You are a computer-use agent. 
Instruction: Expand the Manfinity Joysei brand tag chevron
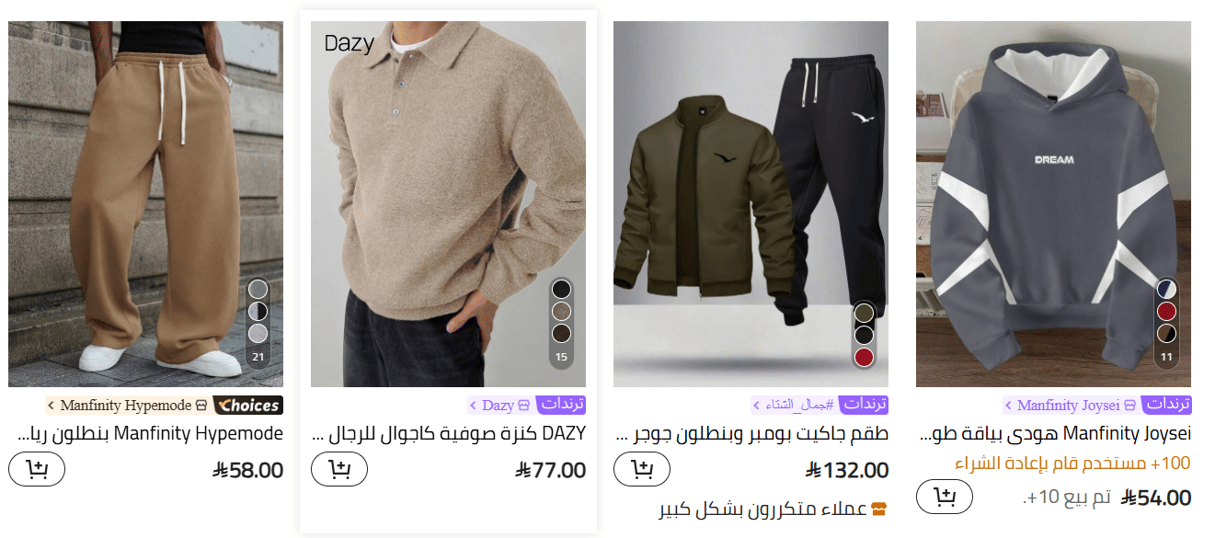click(1008, 406)
